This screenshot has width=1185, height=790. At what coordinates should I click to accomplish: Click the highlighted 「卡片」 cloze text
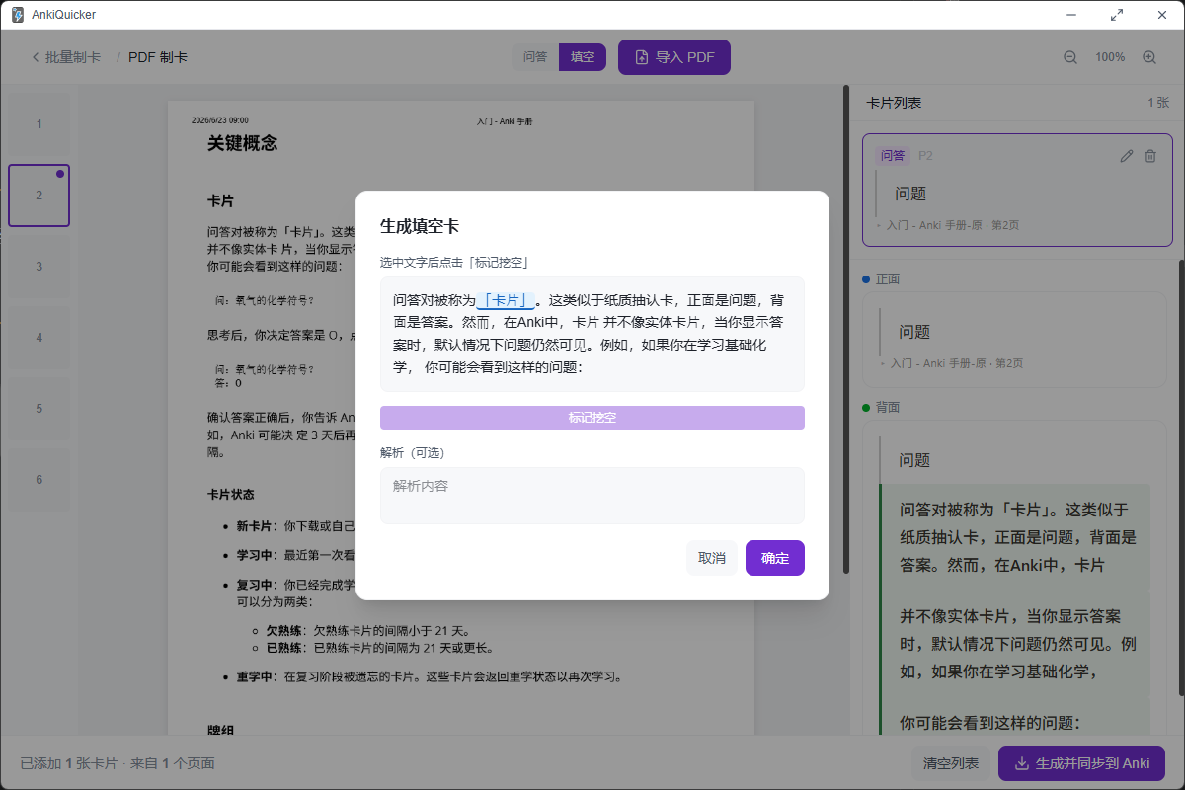506,300
